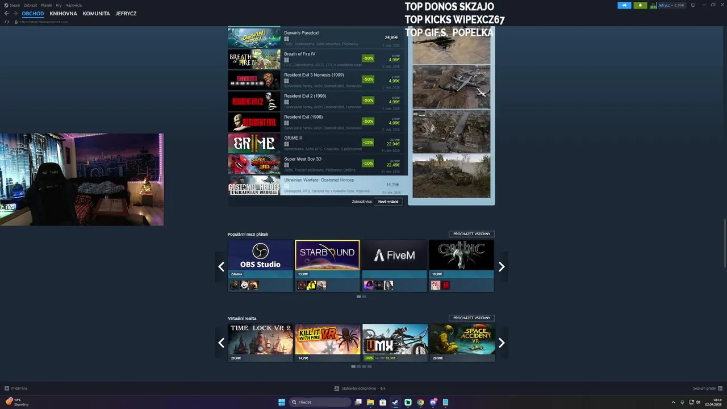Open Resident Evil (1996) listing
This screenshot has width=727, height=409.
coord(317,122)
